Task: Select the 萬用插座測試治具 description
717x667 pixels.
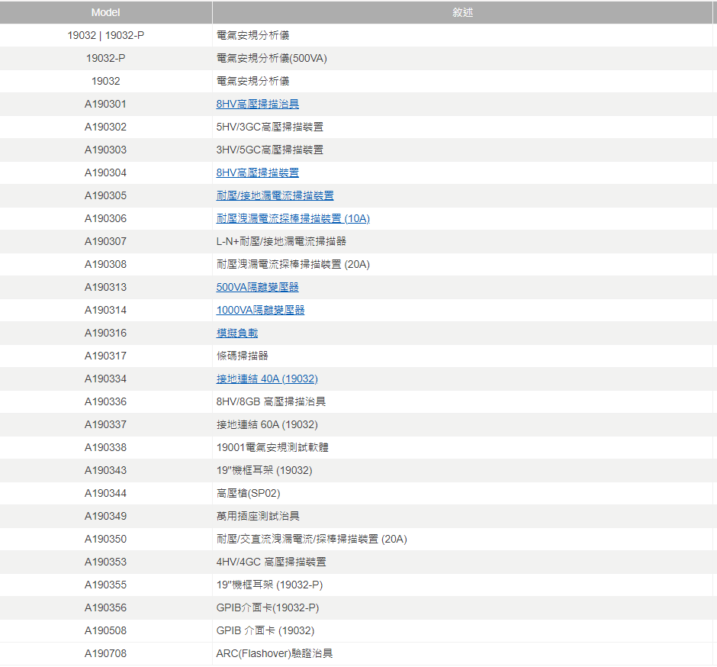Action: point(258,516)
